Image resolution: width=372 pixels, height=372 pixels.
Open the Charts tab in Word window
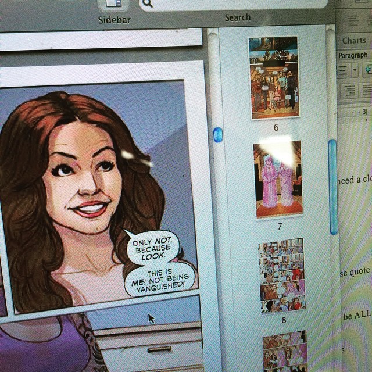[354, 41]
